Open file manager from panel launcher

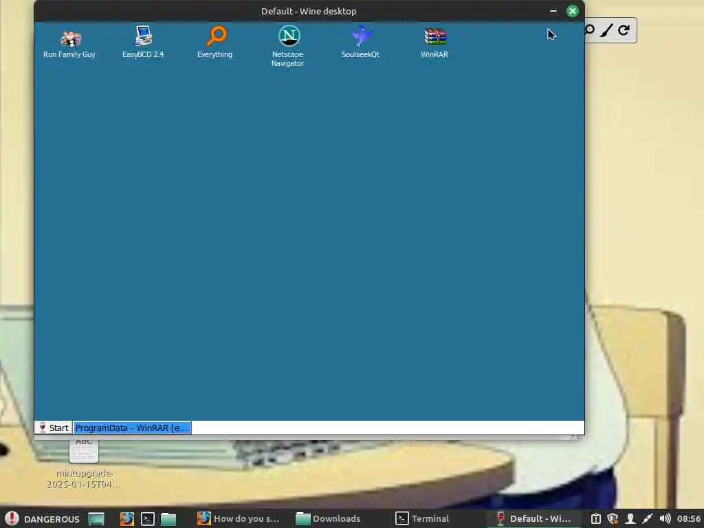coord(168,518)
